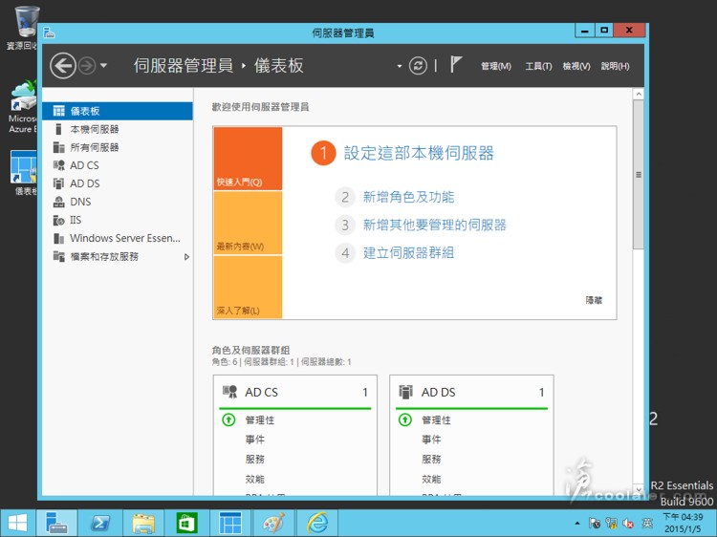The height and width of the screenshot is (537, 717).
Task: Open Paint from the taskbar
Action: coord(274,523)
